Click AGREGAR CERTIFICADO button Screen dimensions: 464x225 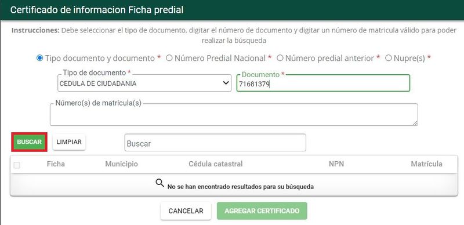(x=262, y=211)
